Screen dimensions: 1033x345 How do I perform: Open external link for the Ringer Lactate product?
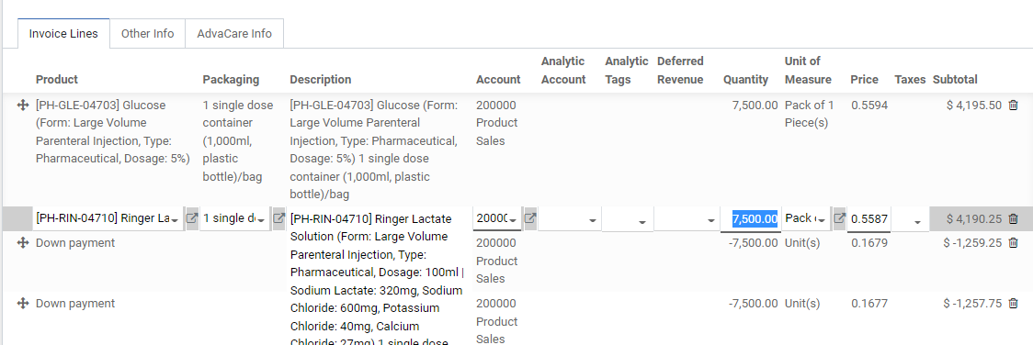click(x=192, y=218)
